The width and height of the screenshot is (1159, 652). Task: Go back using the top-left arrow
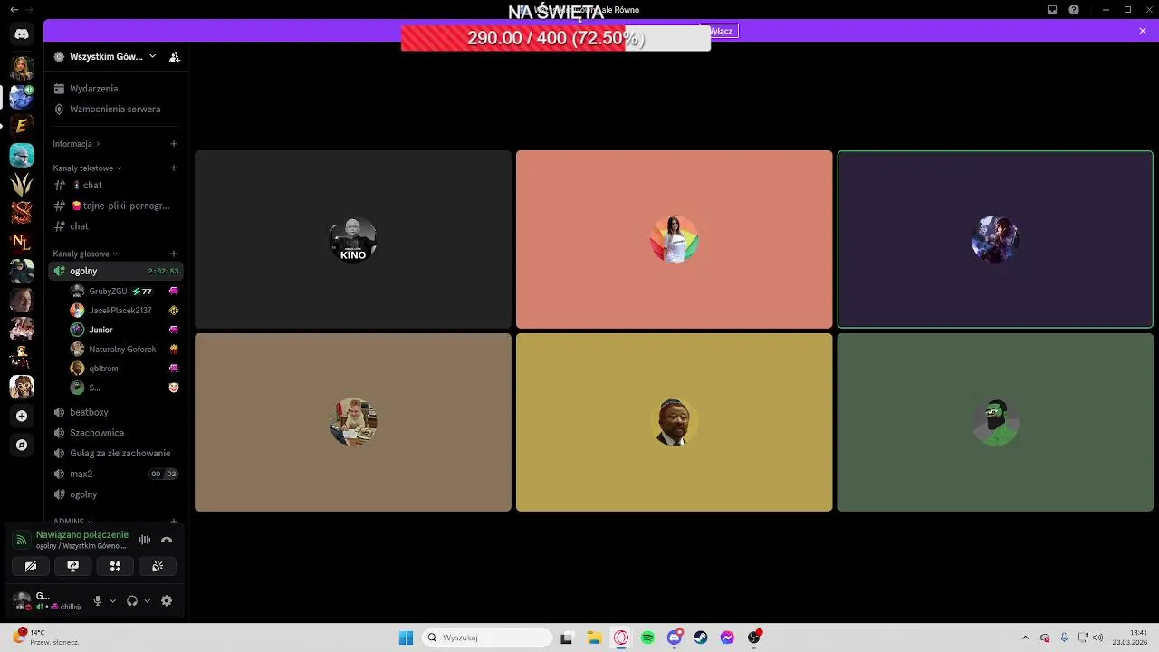click(14, 9)
